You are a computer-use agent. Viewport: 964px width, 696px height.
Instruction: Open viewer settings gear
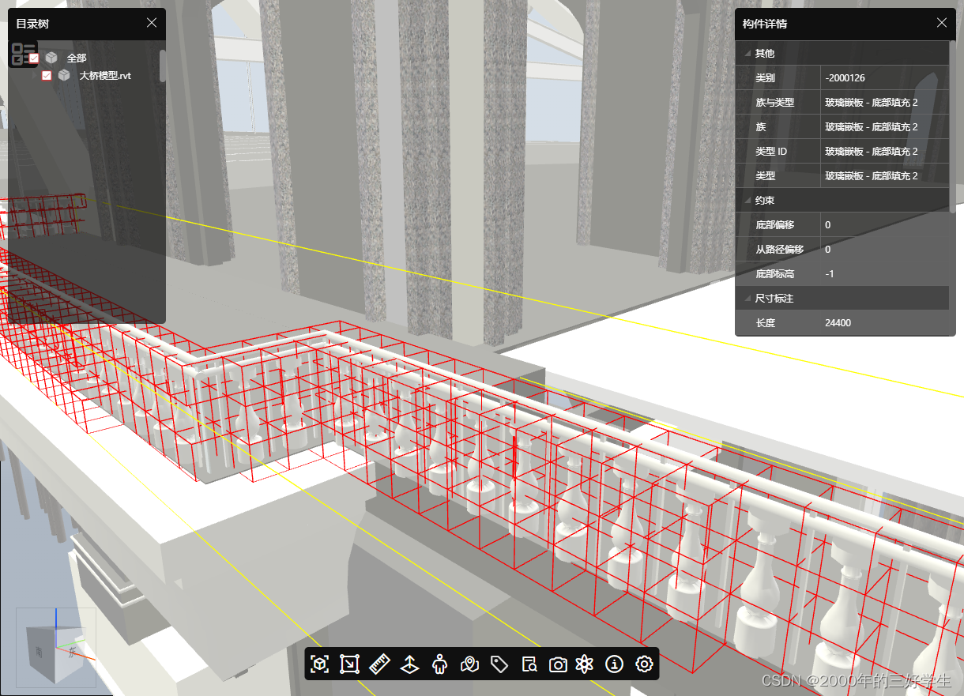pos(643,664)
